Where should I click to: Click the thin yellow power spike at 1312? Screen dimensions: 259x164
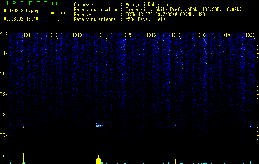[56, 162]
